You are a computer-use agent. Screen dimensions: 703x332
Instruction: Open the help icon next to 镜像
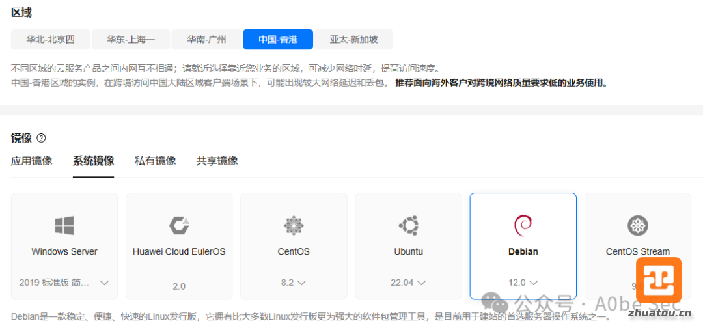click(x=41, y=138)
